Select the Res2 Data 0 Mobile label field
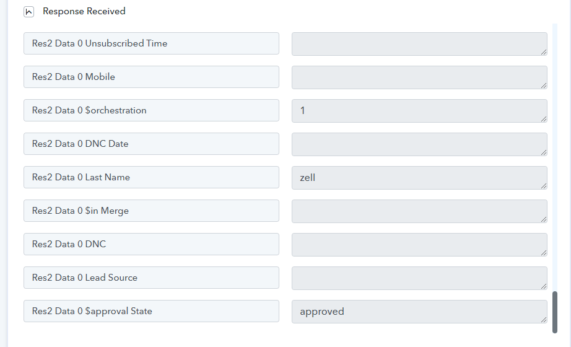The height and width of the screenshot is (347, 571). tap(151, 77)
